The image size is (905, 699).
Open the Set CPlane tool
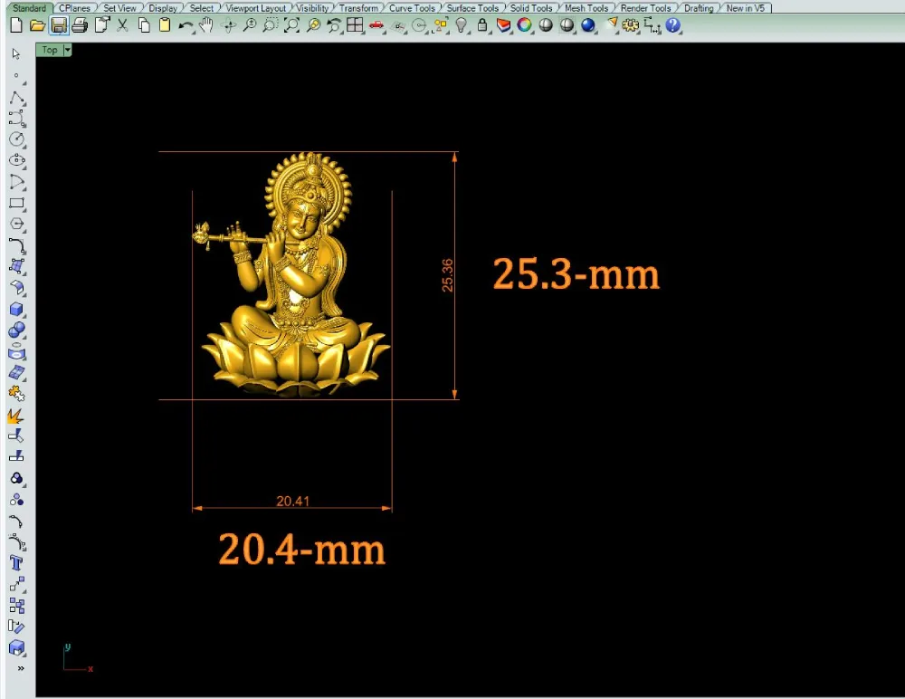coord(398,26)
